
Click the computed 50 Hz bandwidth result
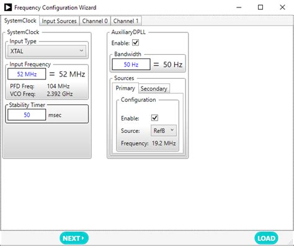[172, 65]
